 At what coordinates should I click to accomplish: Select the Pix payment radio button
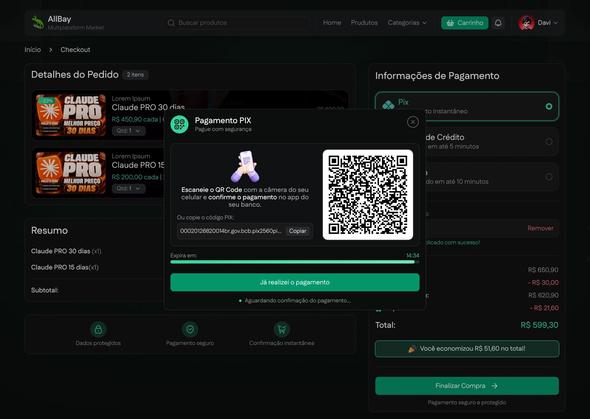tap(549, 106)
